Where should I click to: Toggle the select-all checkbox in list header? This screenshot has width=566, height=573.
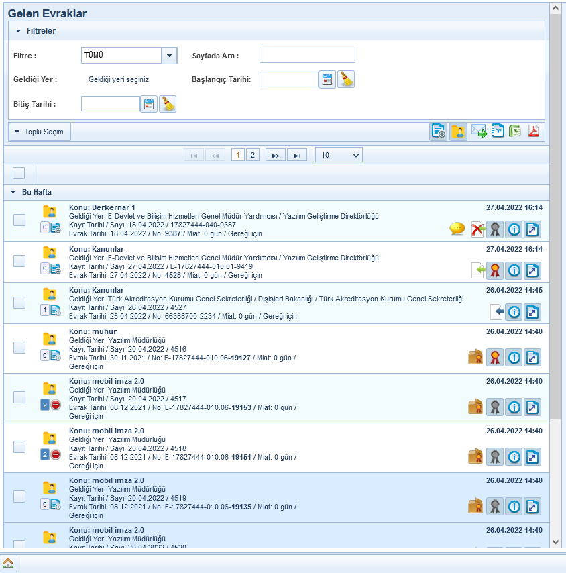tap(19, 173)
